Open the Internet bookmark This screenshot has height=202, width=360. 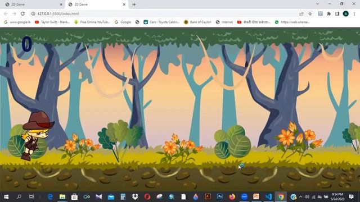[x=224, y=22]
